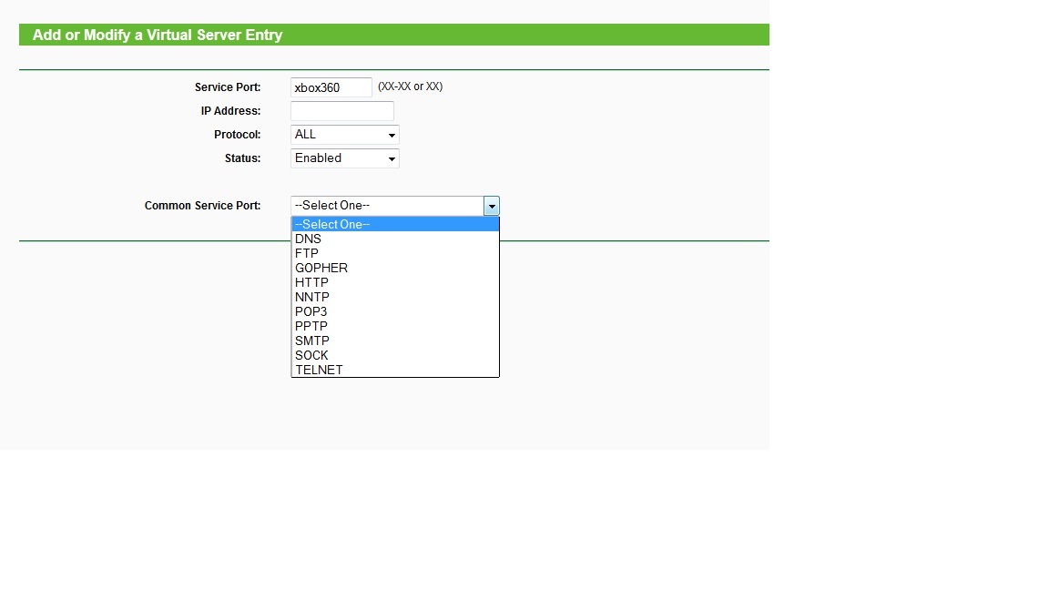
Task: Click the IP Address input field
Action: tap(341, 111)
